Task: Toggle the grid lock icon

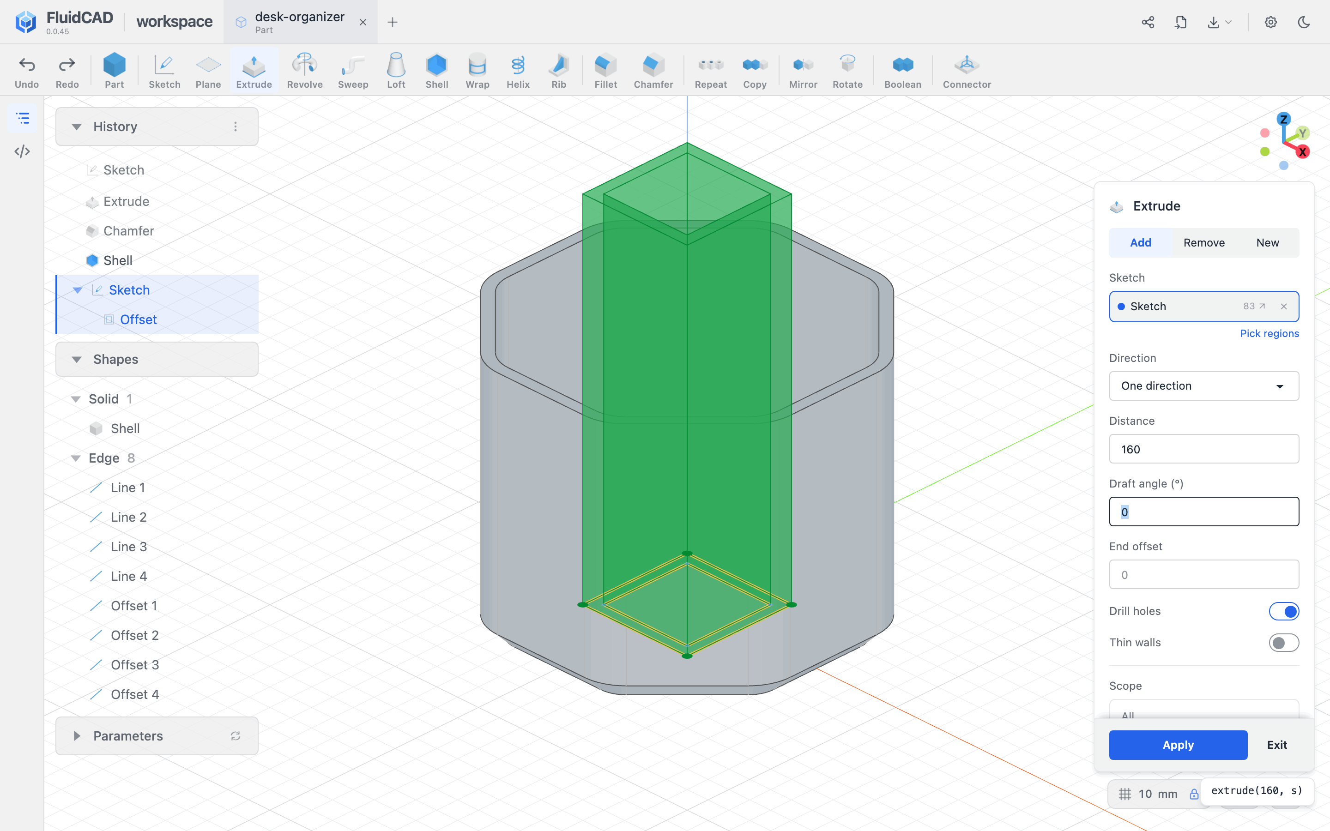Action: coord(1194,794)
